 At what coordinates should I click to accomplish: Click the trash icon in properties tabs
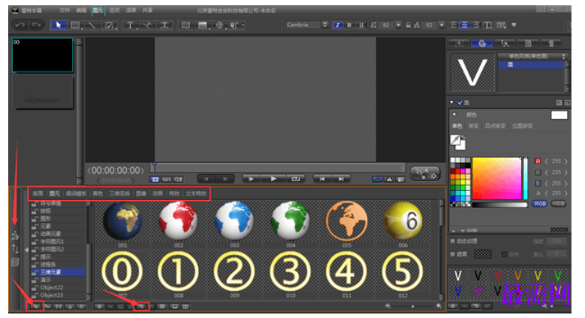(551, 44)
